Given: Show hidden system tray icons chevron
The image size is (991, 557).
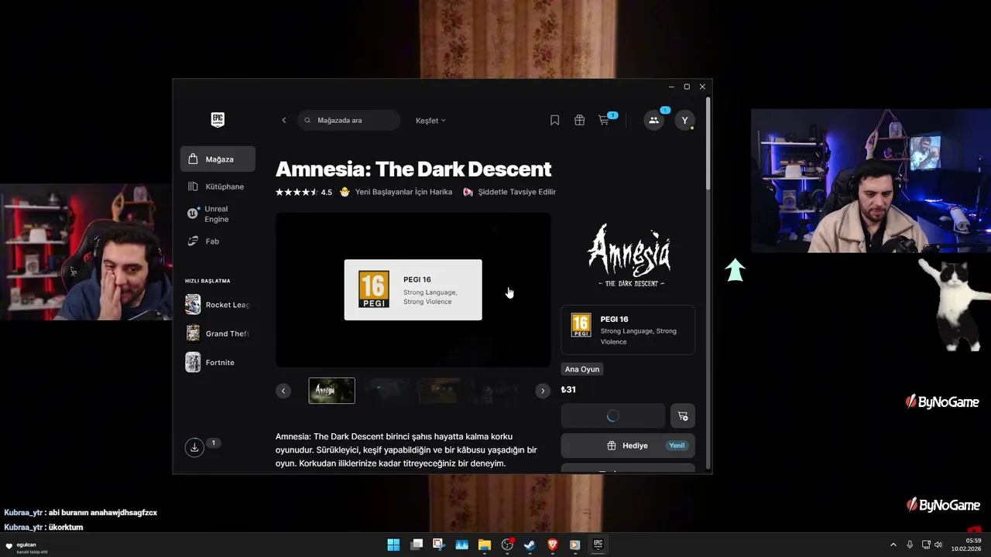Looking at the screenshot, I should (x=893, y=545).
